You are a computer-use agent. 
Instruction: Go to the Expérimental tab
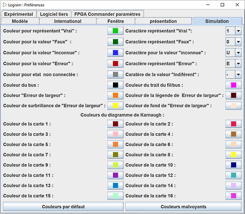coord(19,14)
